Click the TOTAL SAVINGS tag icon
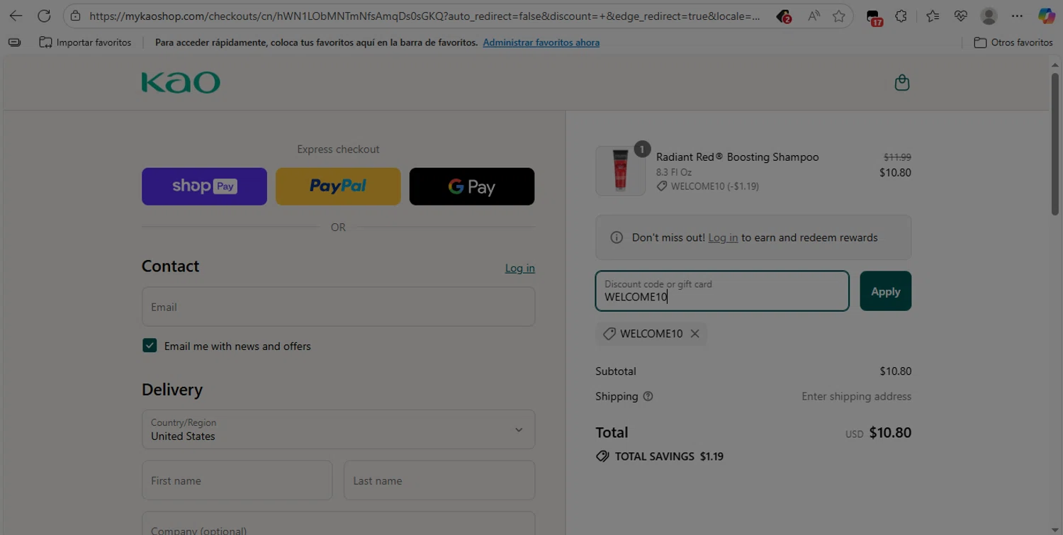Image resolution: width=1063 pixels, height=535 pixels. point(602,456)
